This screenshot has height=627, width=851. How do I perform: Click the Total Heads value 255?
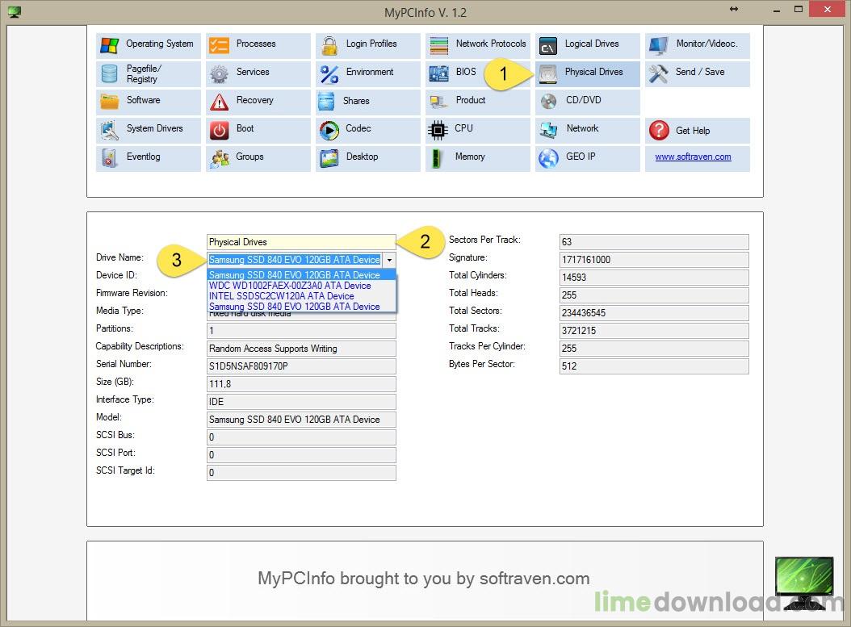(x=654, y=295)
